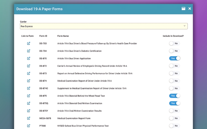This screenshot has height=129, width=207.
Task: Close the Download 19-A Paper Forms dialog
Action: (190, 9)
